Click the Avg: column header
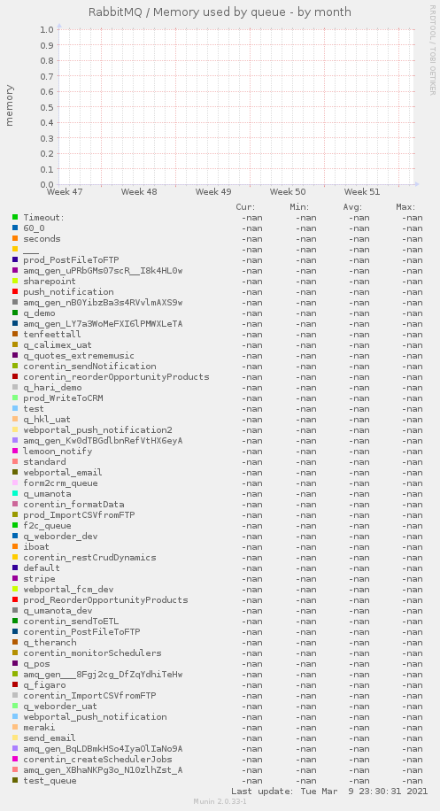 pos(352,207)
